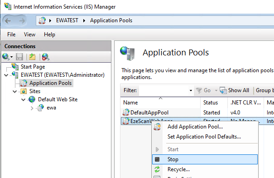Click the create new connection globe icon
The height and width of the screenshot is (178, 274).
click(x=6, y=57)
